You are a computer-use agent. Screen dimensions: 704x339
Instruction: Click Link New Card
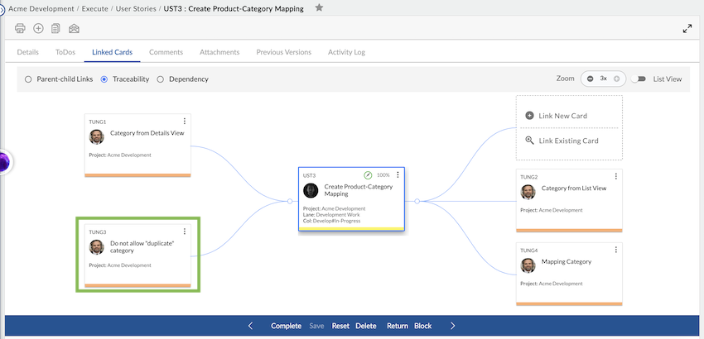click(562, 116)
